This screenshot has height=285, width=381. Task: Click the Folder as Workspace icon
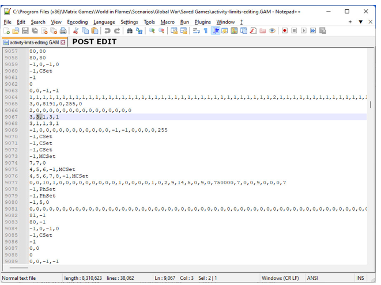coord(263,31)
